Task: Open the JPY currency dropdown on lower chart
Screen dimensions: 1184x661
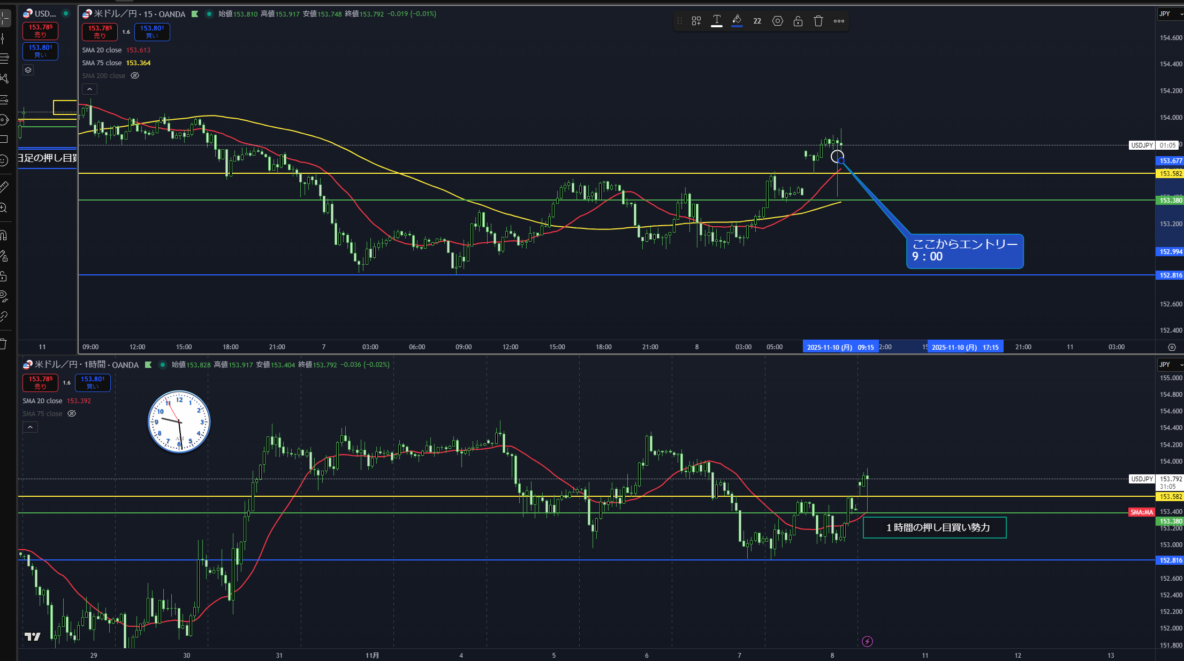Action: [1170, 365]
